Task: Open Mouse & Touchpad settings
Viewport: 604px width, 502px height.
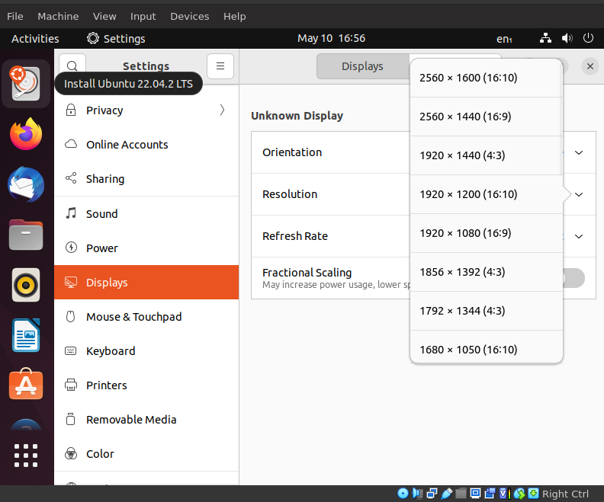Action: point(146,317)
